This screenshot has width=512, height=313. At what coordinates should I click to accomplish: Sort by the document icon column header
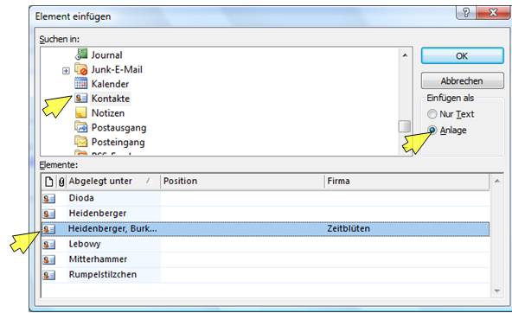(49, 182)
